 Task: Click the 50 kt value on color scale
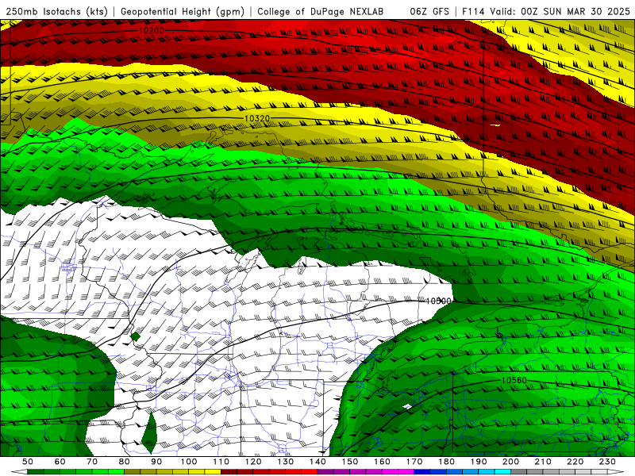pos(28,462)
